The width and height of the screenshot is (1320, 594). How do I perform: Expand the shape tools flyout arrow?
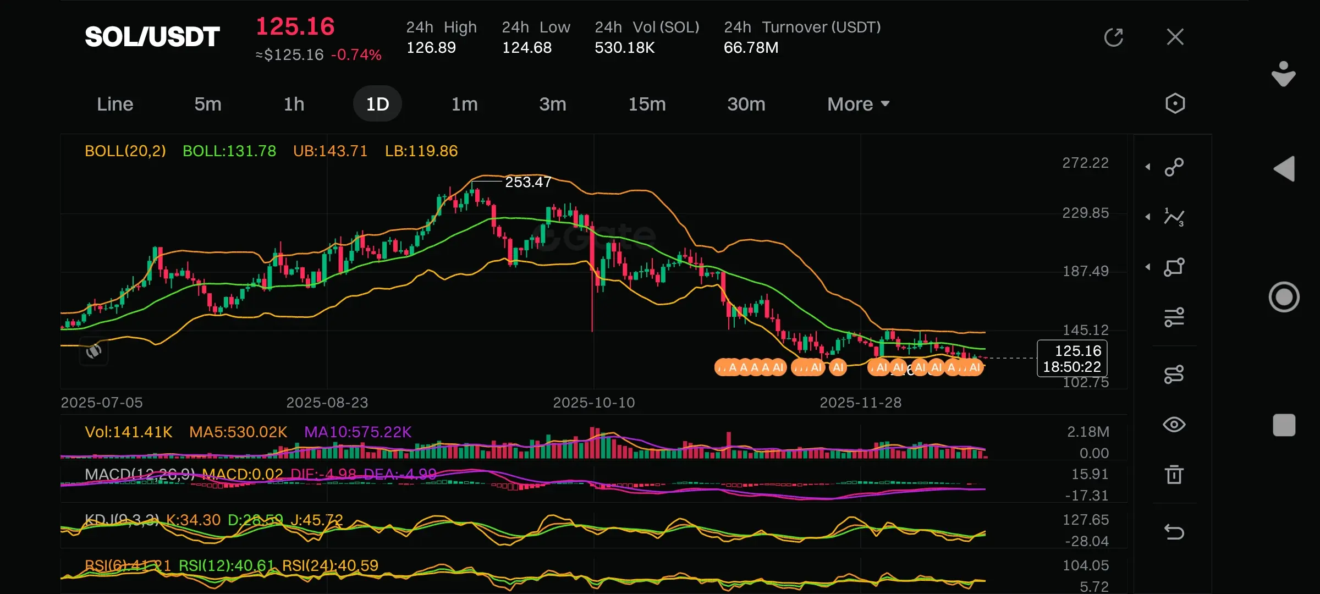pyautogui.click(x=1148, y=267)
